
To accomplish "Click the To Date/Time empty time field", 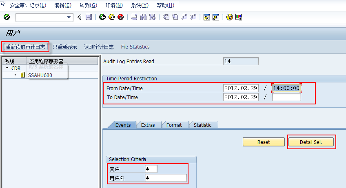I will [x=286, y=97].
